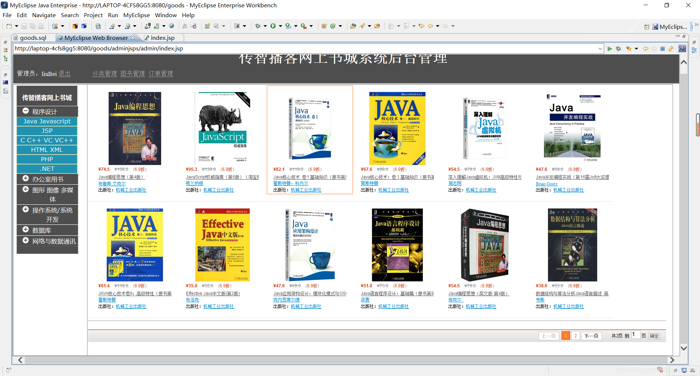Viewport: 700px width, 376px height.
Task: Click the Last Edit Location icon
Action: (421, 26)
